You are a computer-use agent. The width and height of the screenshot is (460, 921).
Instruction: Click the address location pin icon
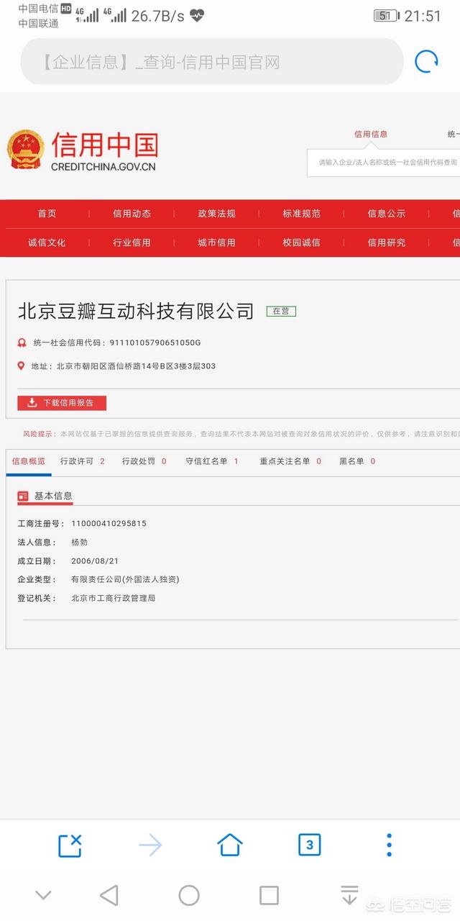22,366
